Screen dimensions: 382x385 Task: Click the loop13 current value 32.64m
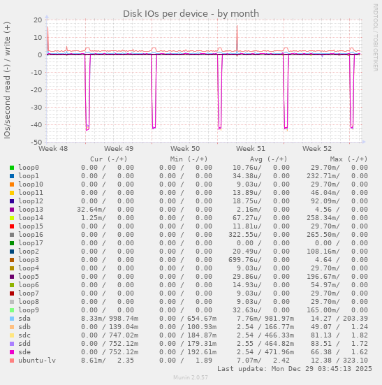tap(91, 210)
